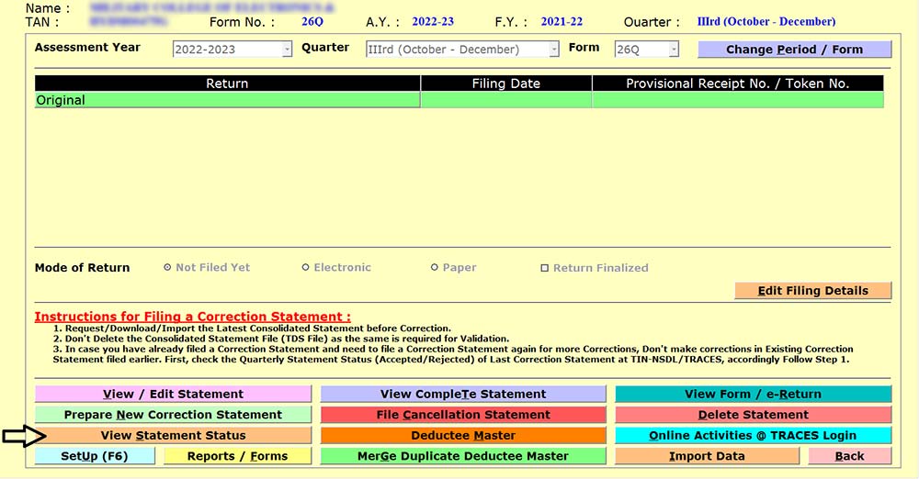Click File Cancellation Statement button
This screenshot has width=919, height=479.
(x=463, y=415)
